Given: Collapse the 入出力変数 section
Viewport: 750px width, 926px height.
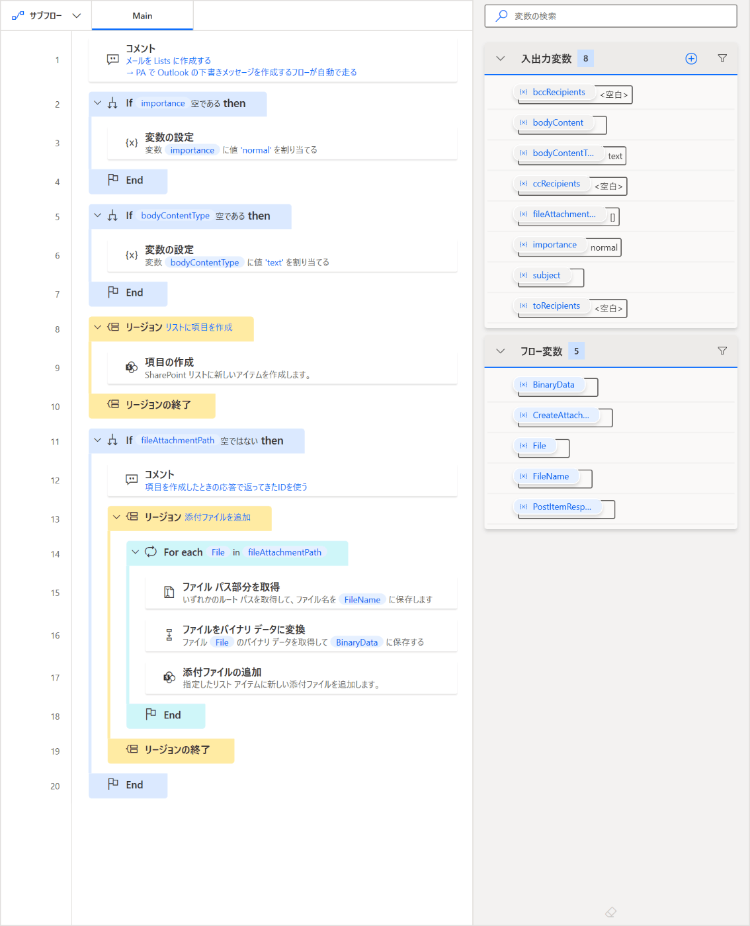Looking at the screenshot, I should 500,58.
